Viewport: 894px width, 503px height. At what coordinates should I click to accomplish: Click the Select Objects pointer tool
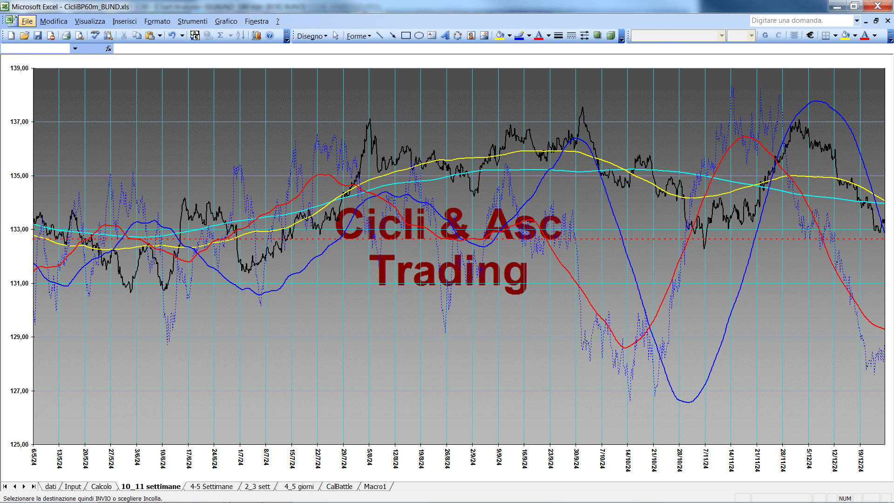336,36
